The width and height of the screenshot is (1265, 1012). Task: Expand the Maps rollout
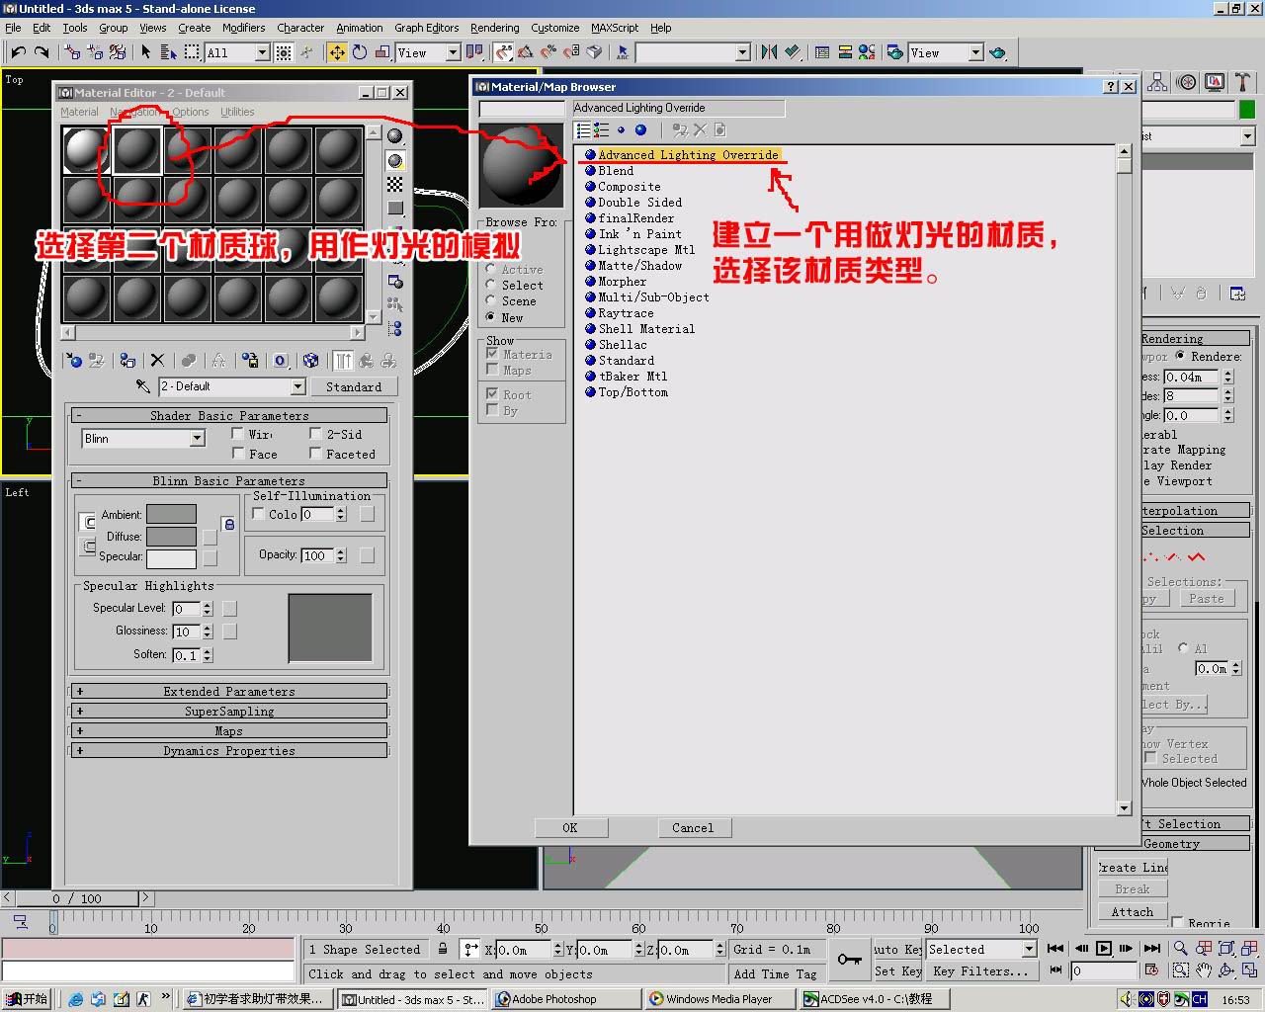(x=229, y=730)
